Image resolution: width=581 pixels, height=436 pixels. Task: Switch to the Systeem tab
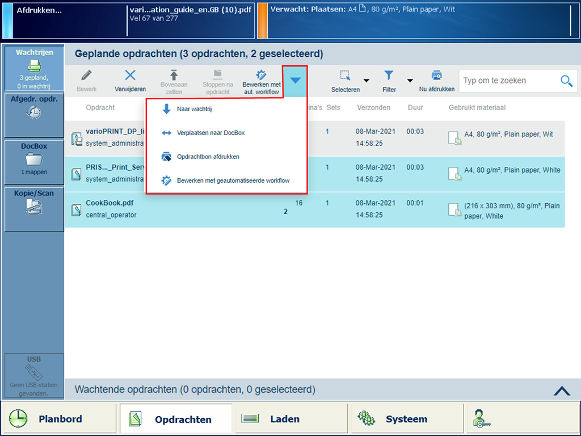(x=406, y=419)
